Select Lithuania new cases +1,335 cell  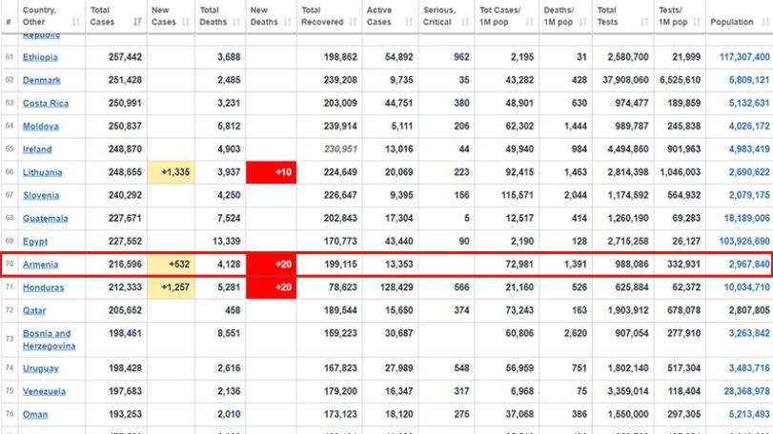(171, 172)
